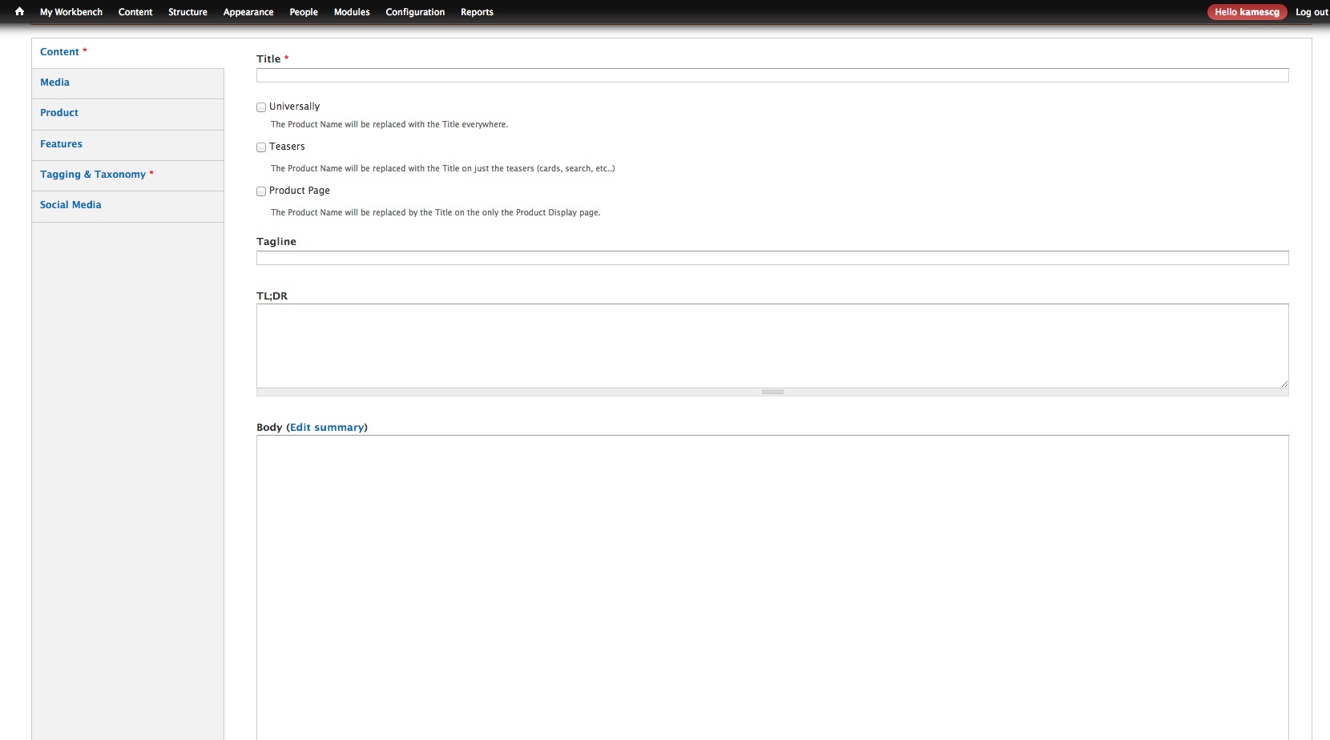
Task: Open My Workbench menu
Action: tap(71, 12)
